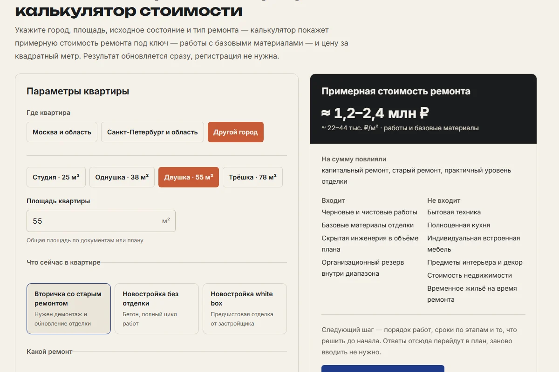
Task: Click "Базовые материалы отделки" item
Action: point(368,225)
